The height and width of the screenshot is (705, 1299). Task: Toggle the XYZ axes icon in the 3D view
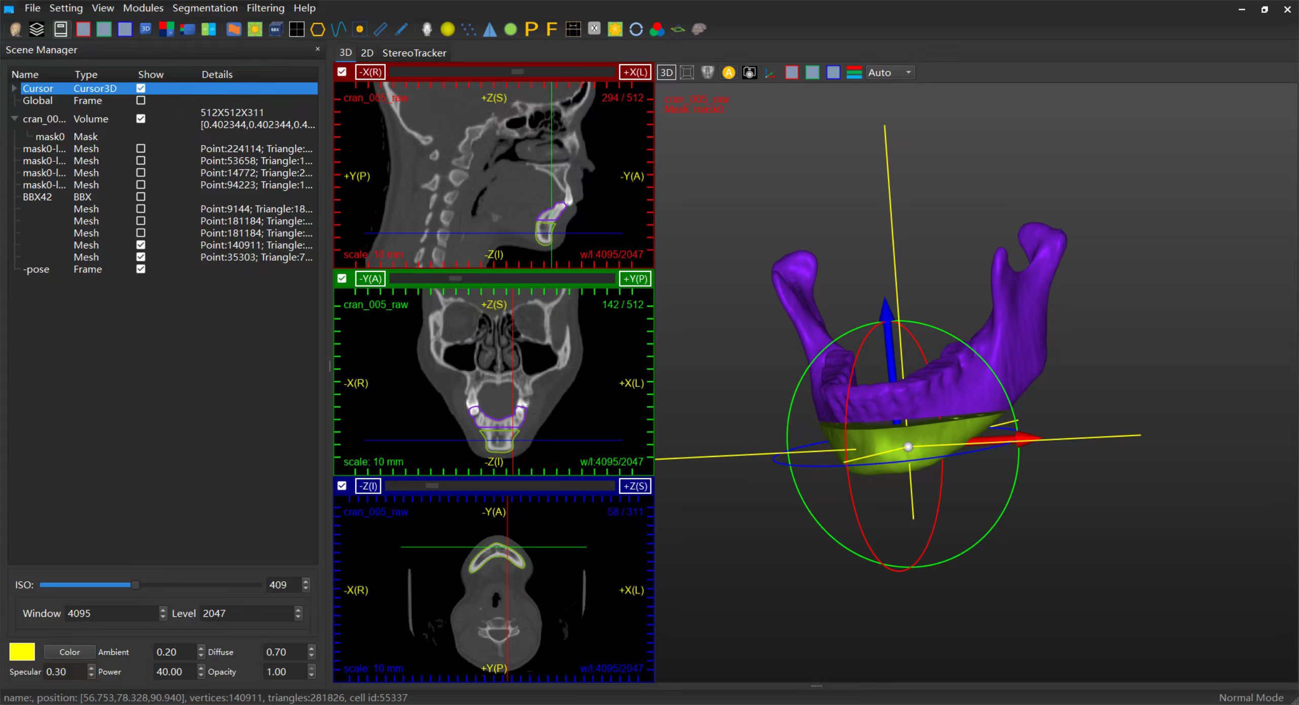pyautogui.click(x=770, y=73)
